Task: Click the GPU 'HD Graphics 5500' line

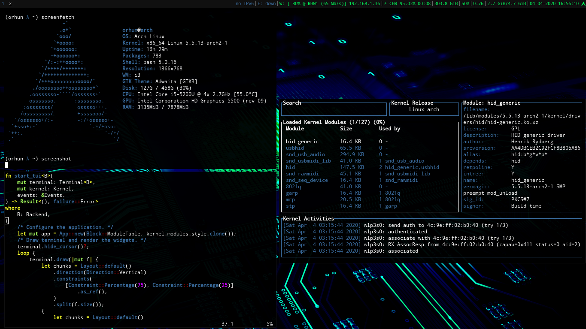Action: tap(194, 101)
